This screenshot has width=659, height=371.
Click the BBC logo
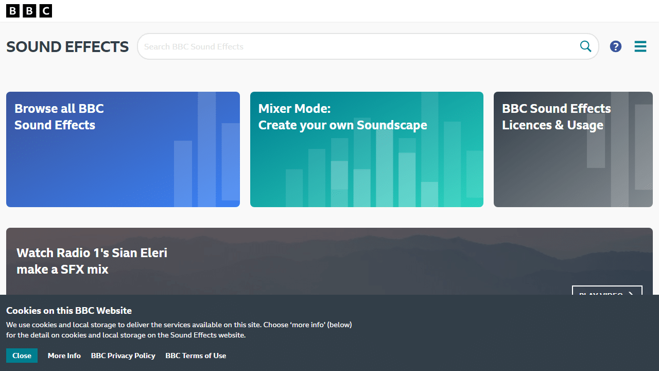pos(29,11)
